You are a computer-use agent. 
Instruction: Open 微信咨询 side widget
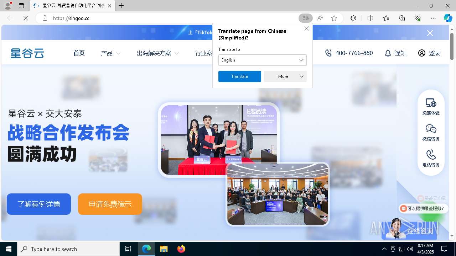pos(431,133)
